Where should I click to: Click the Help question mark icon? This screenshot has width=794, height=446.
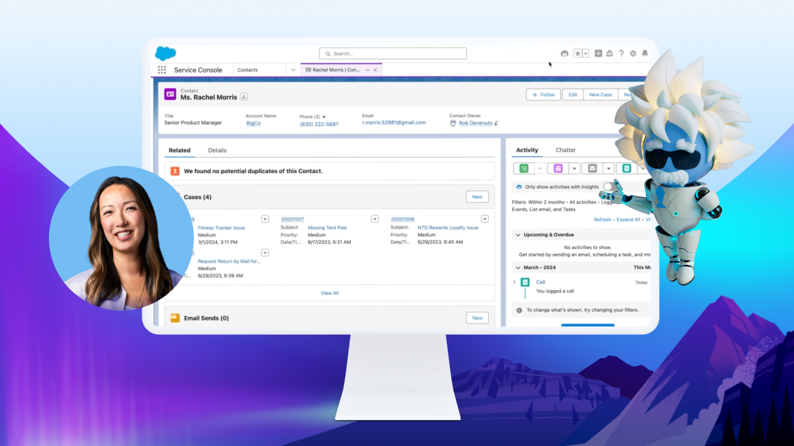[621, 53]
